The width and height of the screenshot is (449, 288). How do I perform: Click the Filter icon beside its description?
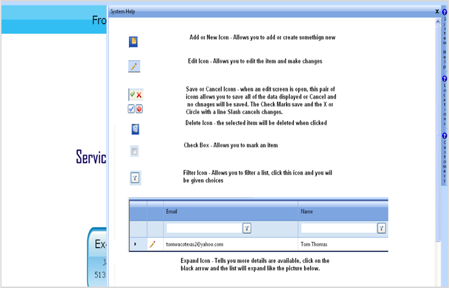pyautogui.click(x=135, y=178)
